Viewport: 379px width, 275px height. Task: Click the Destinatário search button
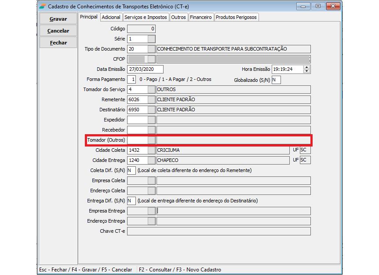click(151, 110)
